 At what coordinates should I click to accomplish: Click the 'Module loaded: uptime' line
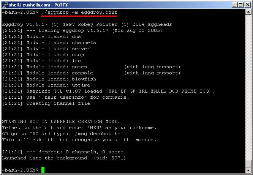click(x=46, y=85)
